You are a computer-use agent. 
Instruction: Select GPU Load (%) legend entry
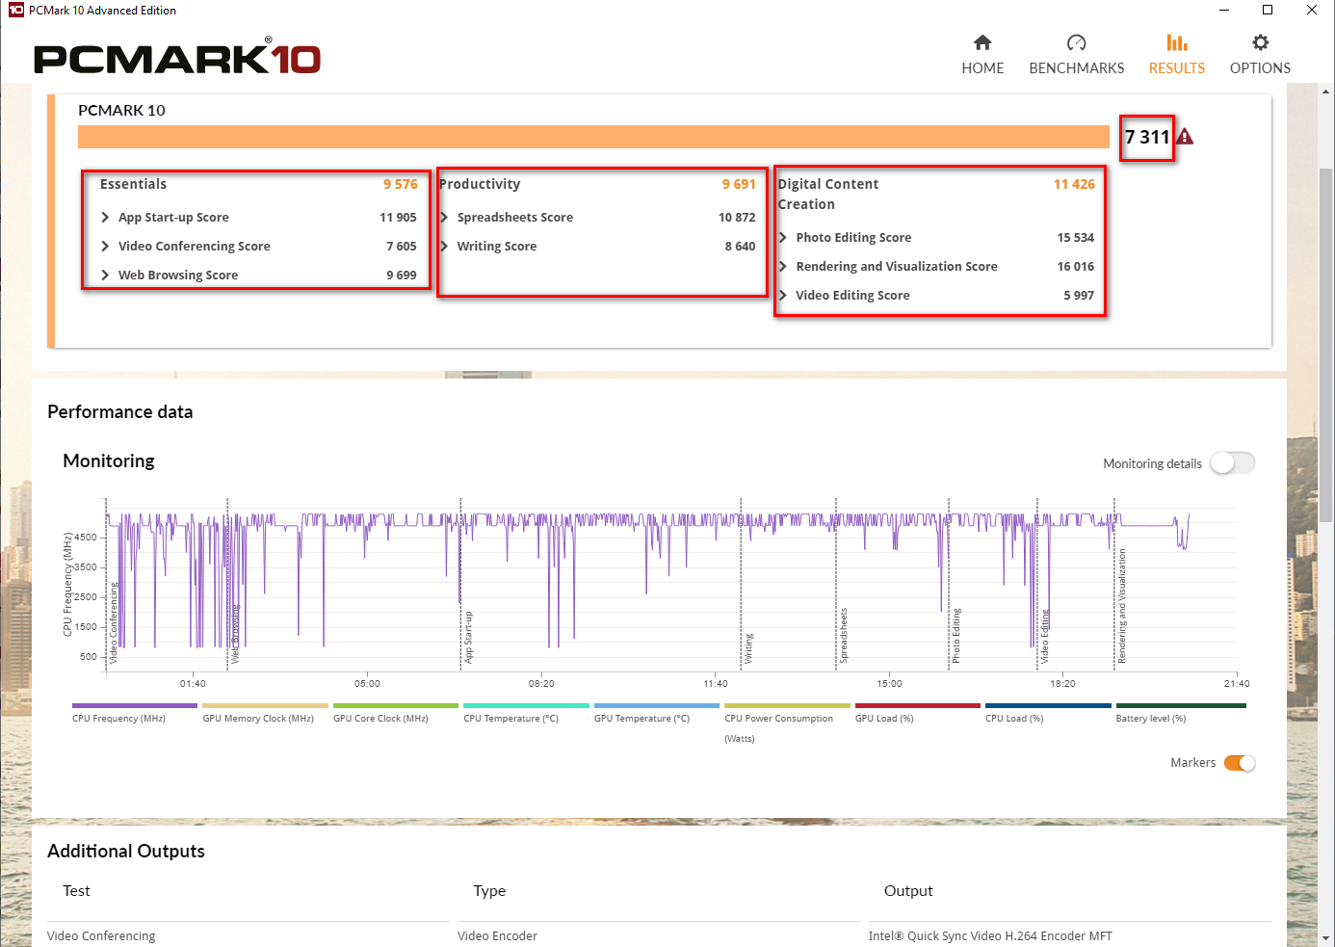point(918,713)
